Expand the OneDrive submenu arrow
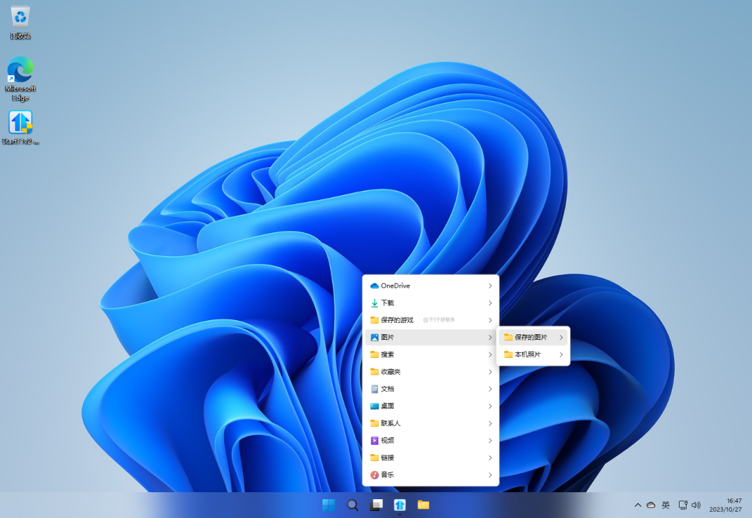The image size is (752, 518). 490,285
